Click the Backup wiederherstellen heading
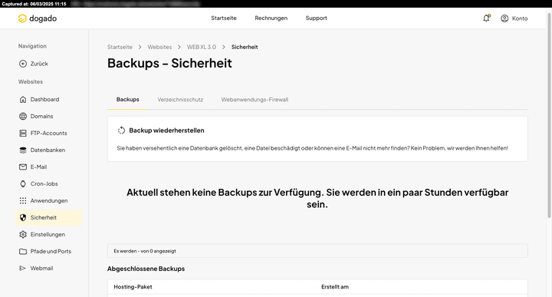This screenshot has height=297, width=552. [x=166, y=130]
